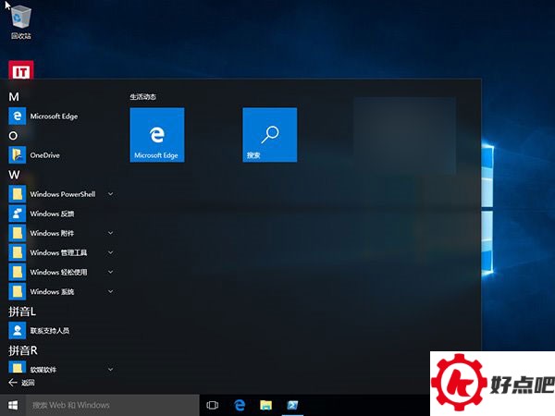Image resolution: width=555 pixels, height=416 pixels.
Task: Open the red IT desktop shortcut
Action: coord(21,70)
